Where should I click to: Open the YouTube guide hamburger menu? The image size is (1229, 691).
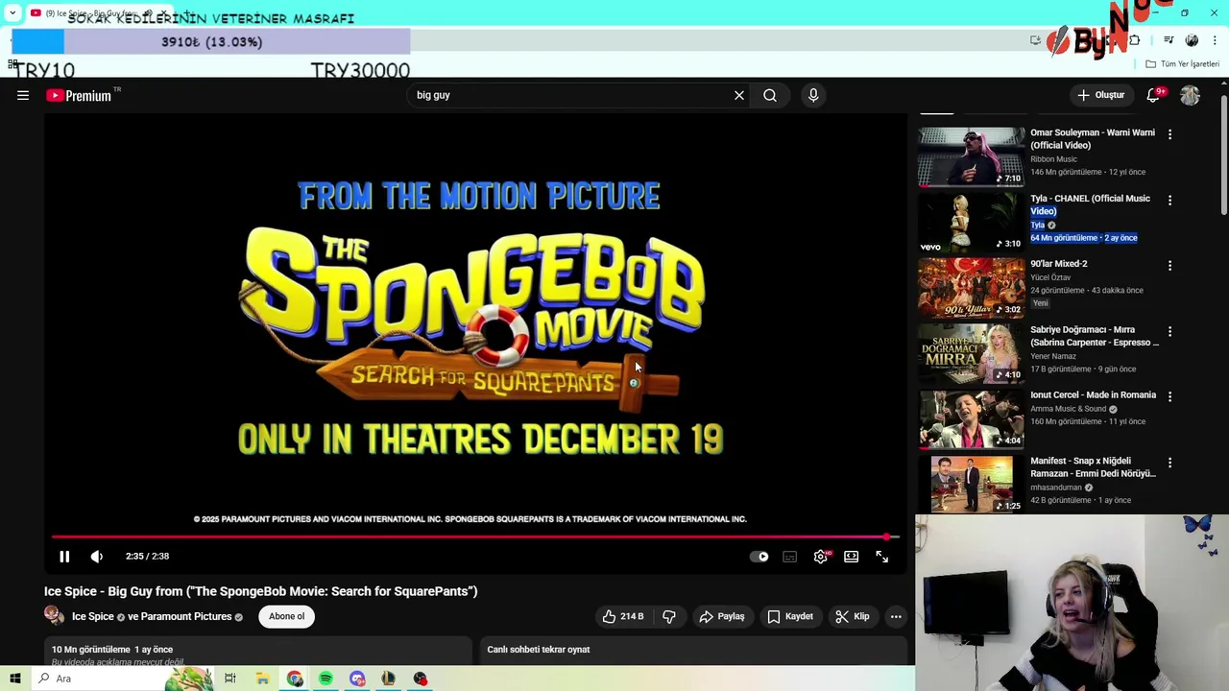pos(23,95)
